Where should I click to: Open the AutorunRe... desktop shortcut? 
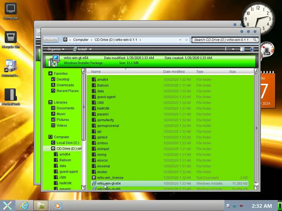[x=10, y=68]
